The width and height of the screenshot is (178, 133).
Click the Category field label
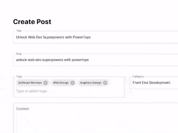coord(138,77)
